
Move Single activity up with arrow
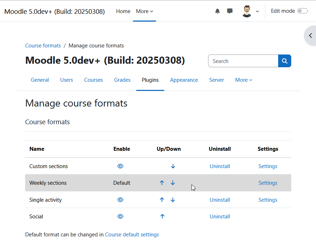pos(162,200)
